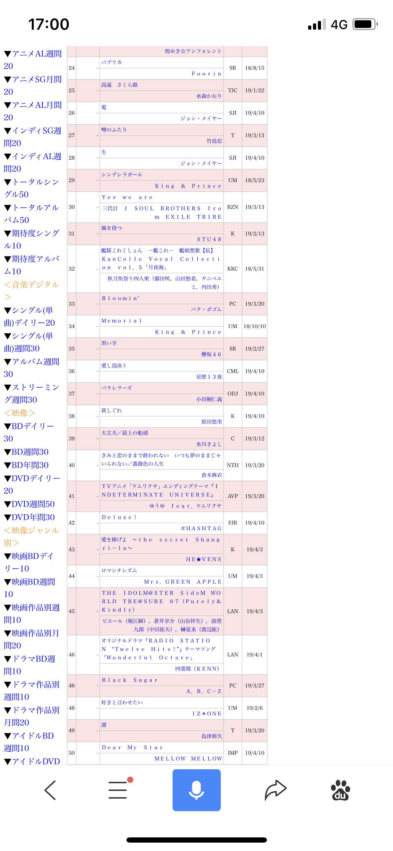The width and height of the screenshot is (393, 851).
Task: Tap the share arrow icon
Action: 276,790
